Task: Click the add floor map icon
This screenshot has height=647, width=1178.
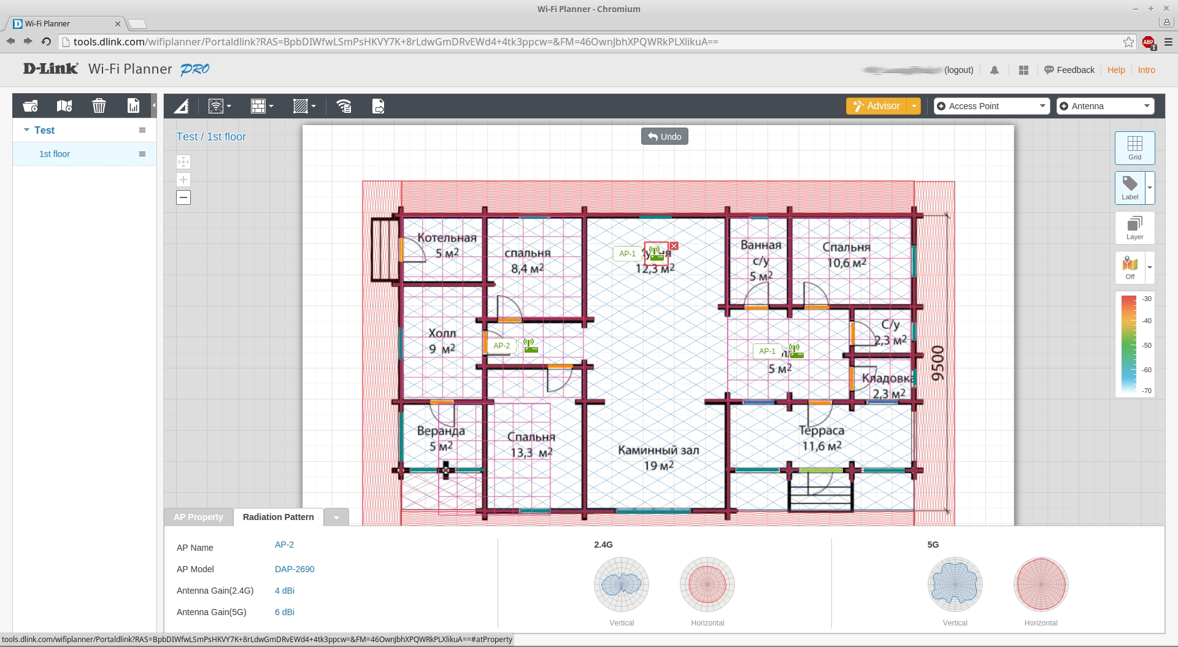Action: 64,106
